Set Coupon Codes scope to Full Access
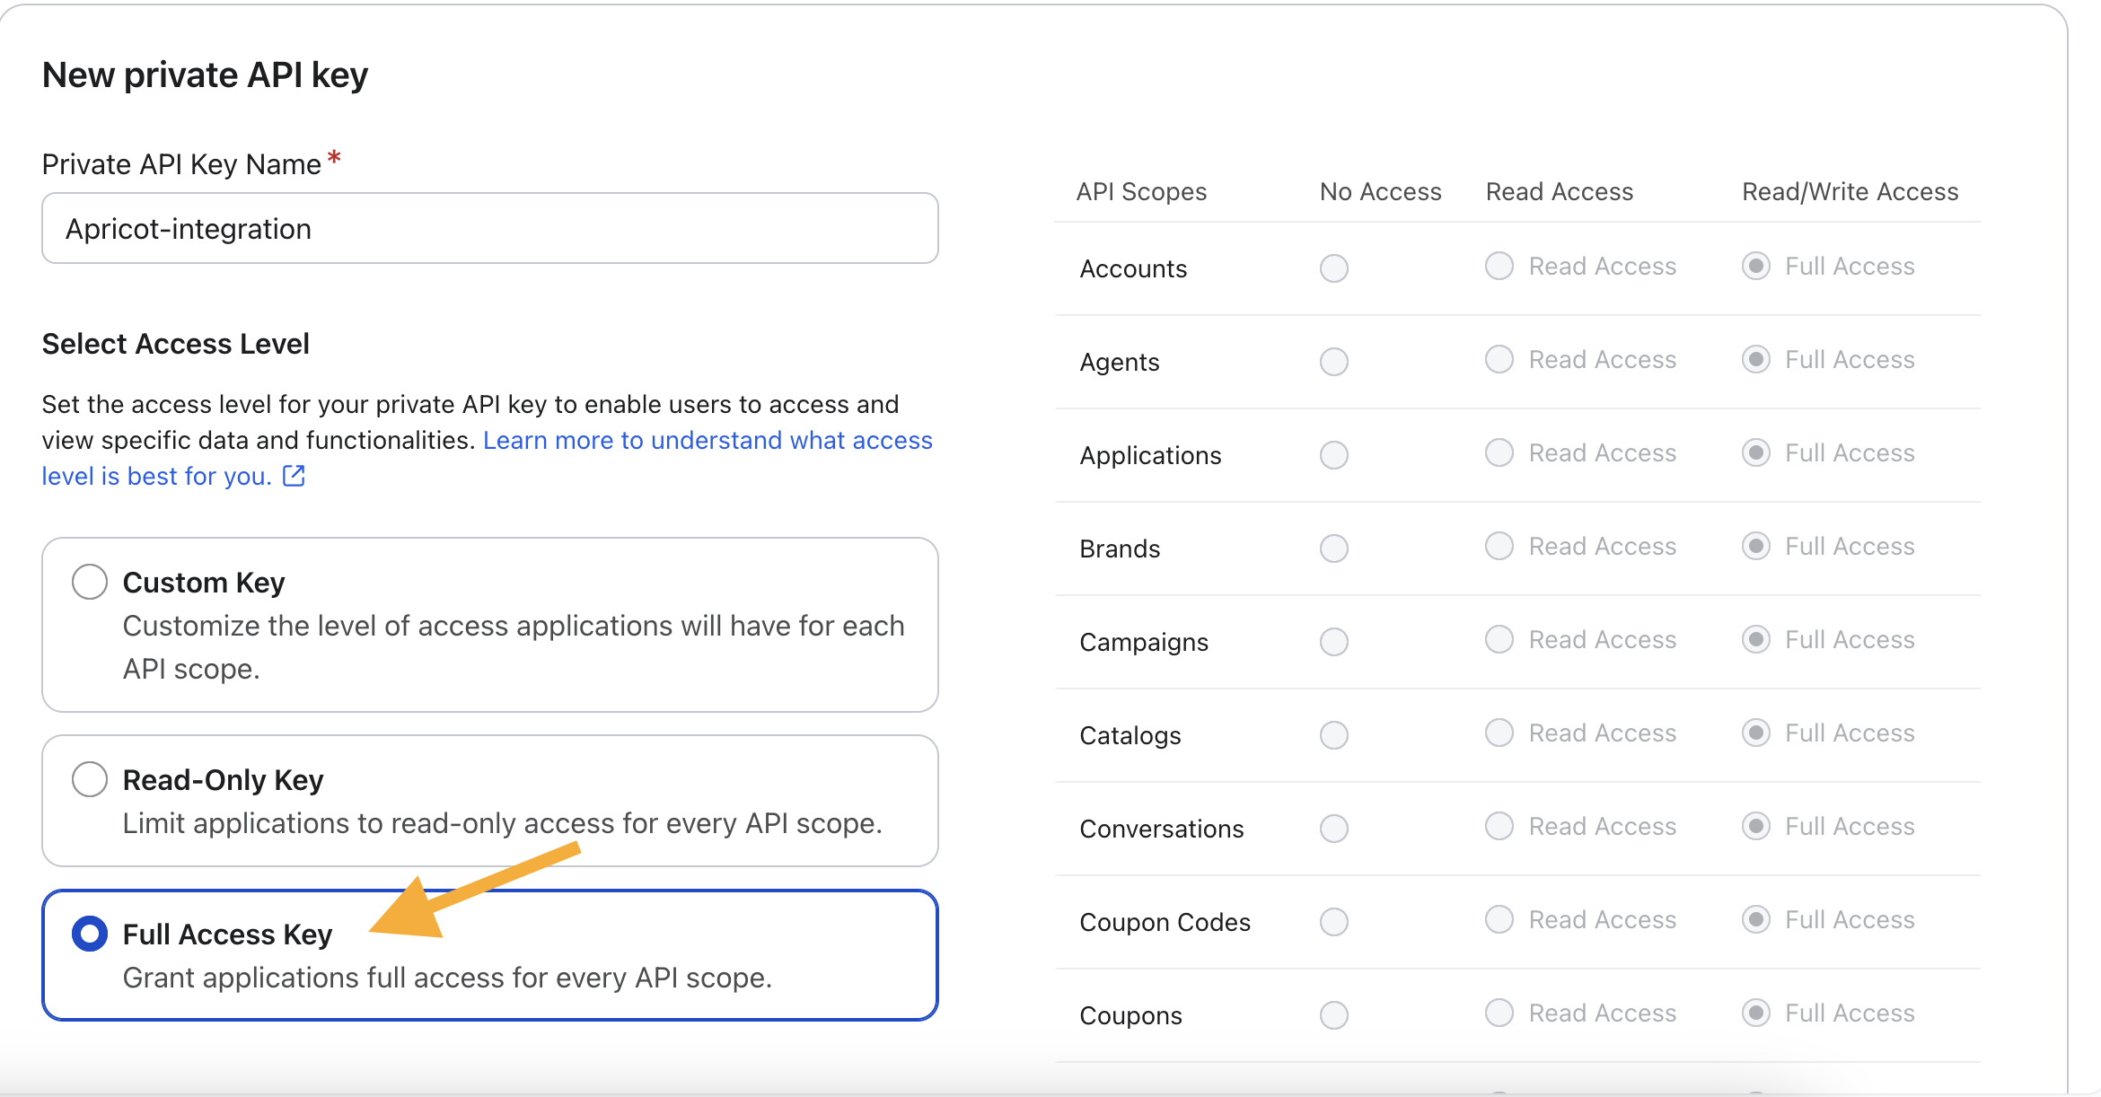 [x=1756, y=919]
